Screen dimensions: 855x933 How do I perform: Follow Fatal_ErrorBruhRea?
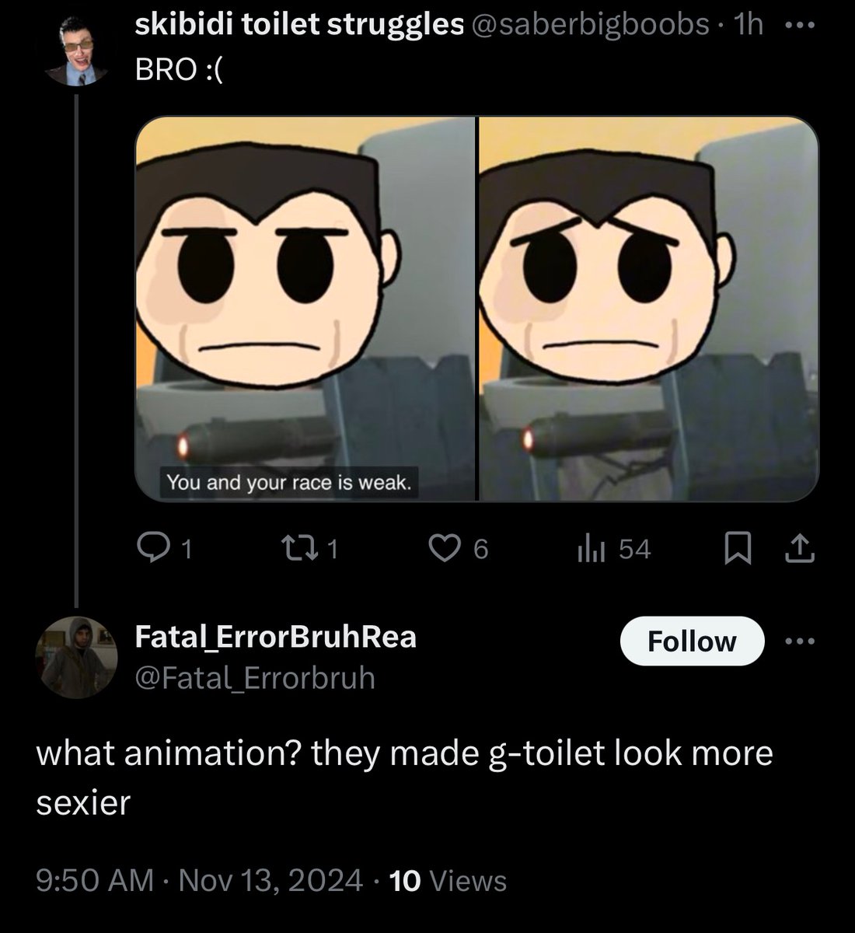(x=692, y=641)
